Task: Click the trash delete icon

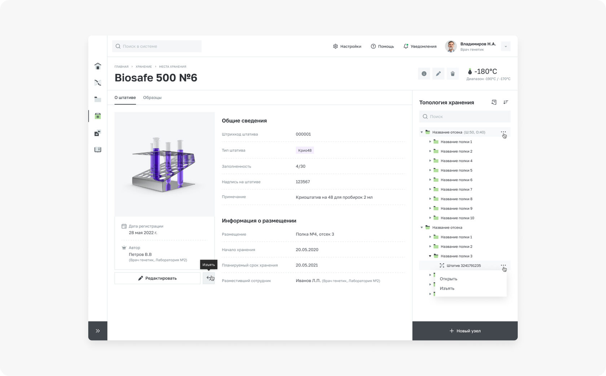Action: 453,74
